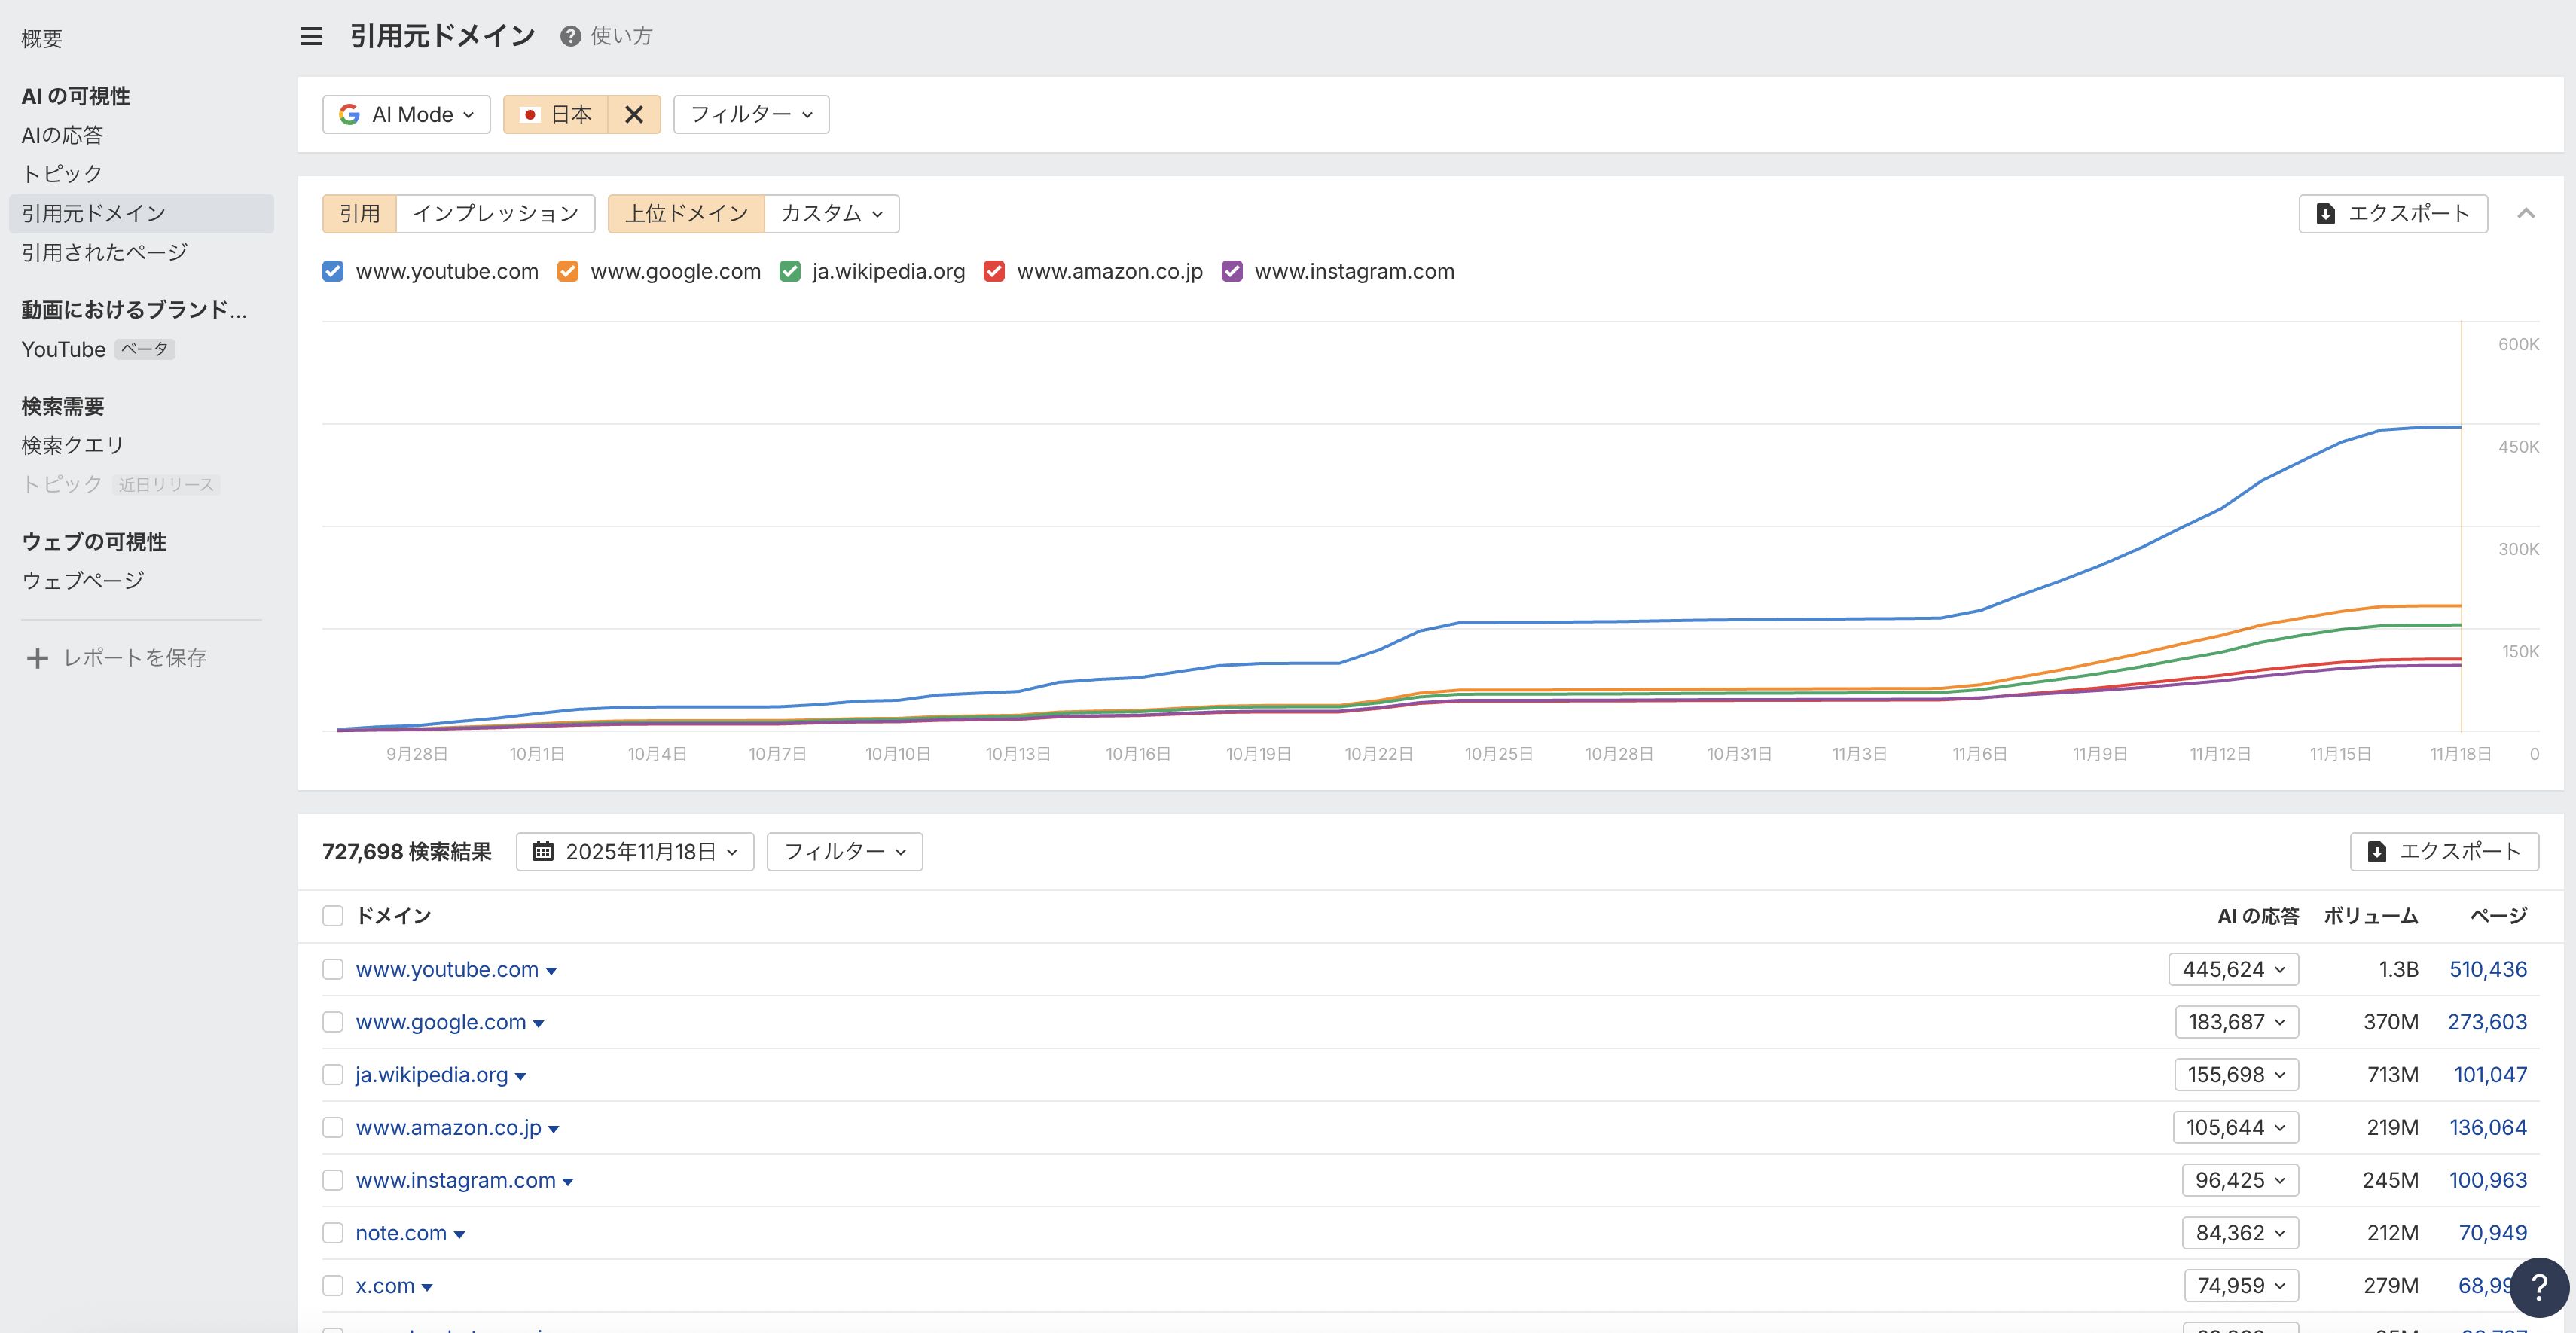This screenshot has width=2576, height=1333.
Task: Click the chart エクスポート download button
Action: point(2392,214)
